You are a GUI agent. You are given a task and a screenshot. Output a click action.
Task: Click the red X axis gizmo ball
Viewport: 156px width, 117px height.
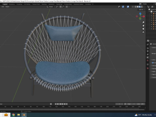(144, 17)
